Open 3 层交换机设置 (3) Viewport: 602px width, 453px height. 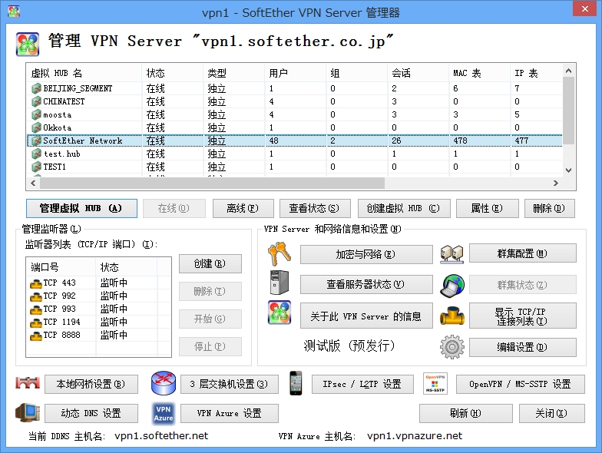(x=229, y=384)
